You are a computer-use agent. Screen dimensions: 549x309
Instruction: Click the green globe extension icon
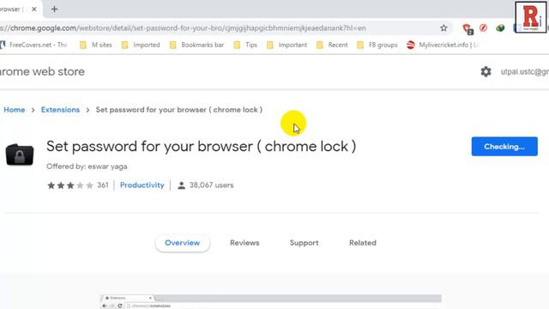tap(500, 27)
